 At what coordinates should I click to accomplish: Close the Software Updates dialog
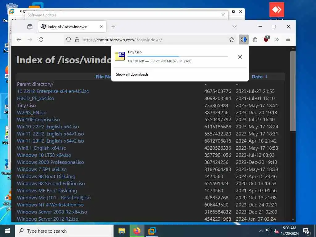pyautogui.click(x=223, y=15)
